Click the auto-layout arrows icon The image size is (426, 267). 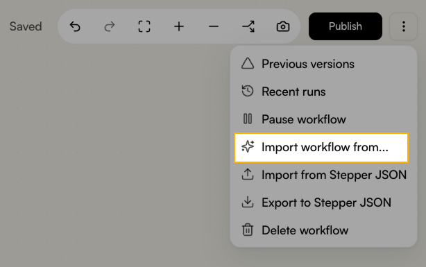click(x=248, y=26)
